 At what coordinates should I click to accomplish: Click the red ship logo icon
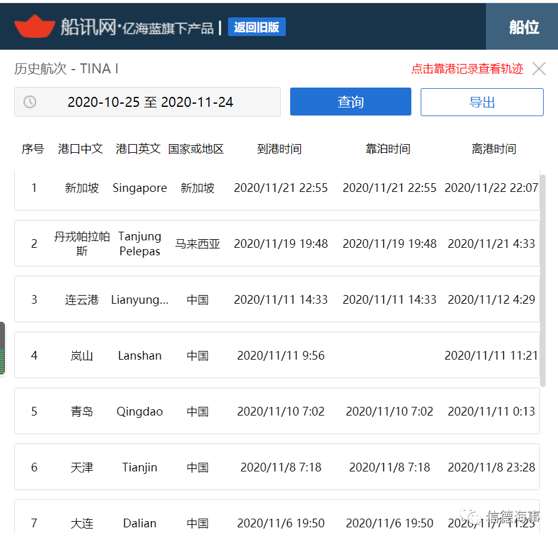(35, 26)
